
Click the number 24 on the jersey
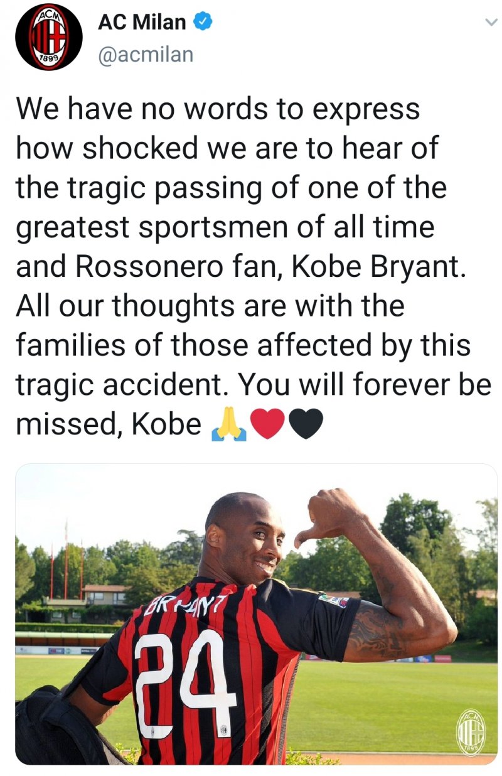pyautogui.click(x=185, y=684)
